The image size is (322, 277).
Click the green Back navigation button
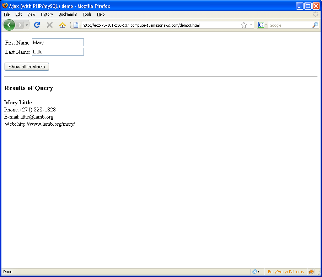(9, 25)
